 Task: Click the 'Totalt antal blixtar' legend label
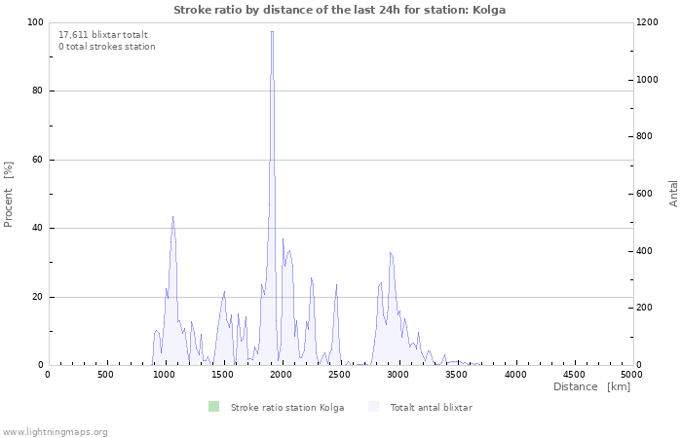click(431, 408)
